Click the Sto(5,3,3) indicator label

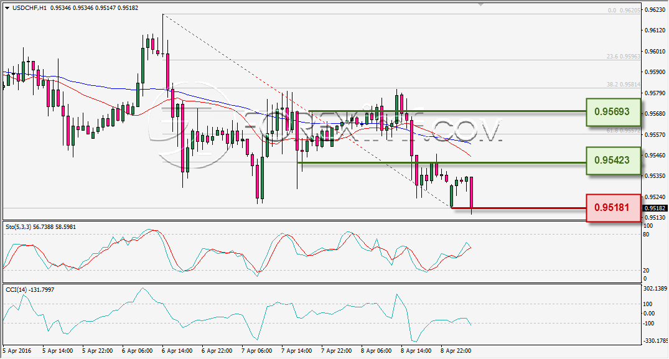click(18, 227)
